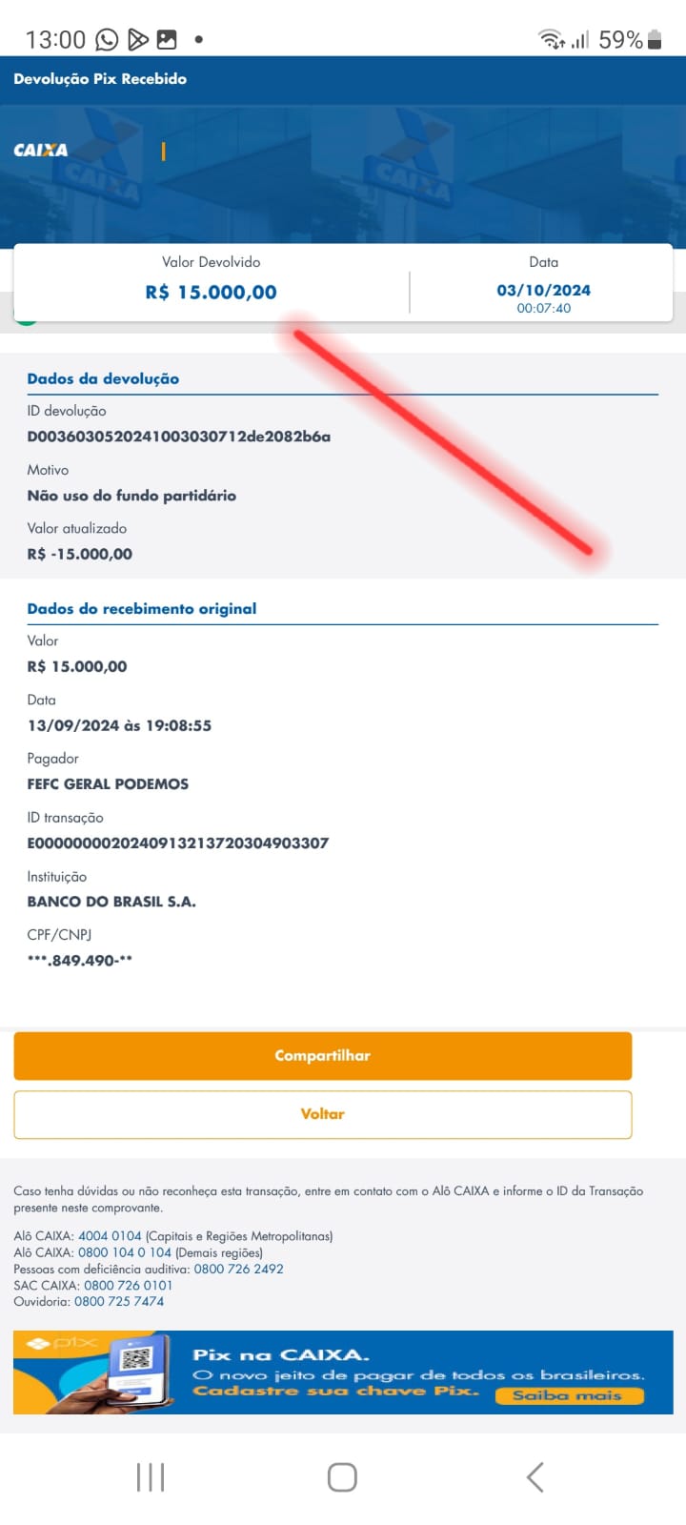Open Android recent apps button
The width and height of the screenshot is (686, 1525).
point(151,1477)
